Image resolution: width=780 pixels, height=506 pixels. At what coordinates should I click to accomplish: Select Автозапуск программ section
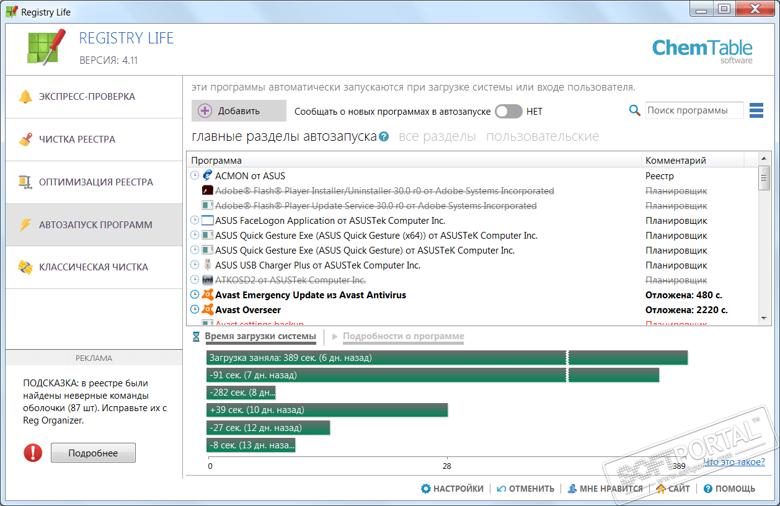tap(94, 225)
